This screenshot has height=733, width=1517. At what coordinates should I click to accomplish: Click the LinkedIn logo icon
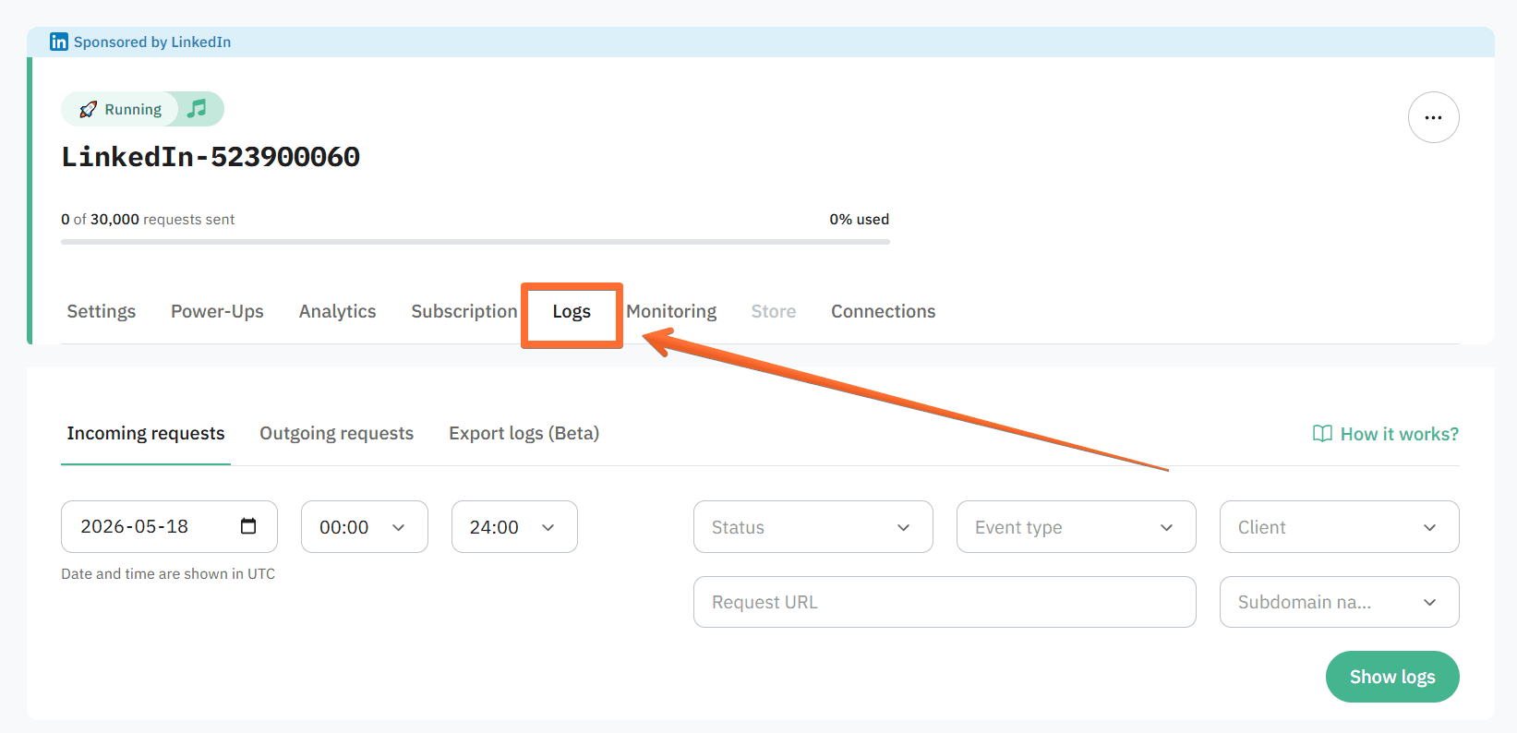[59, 42]
